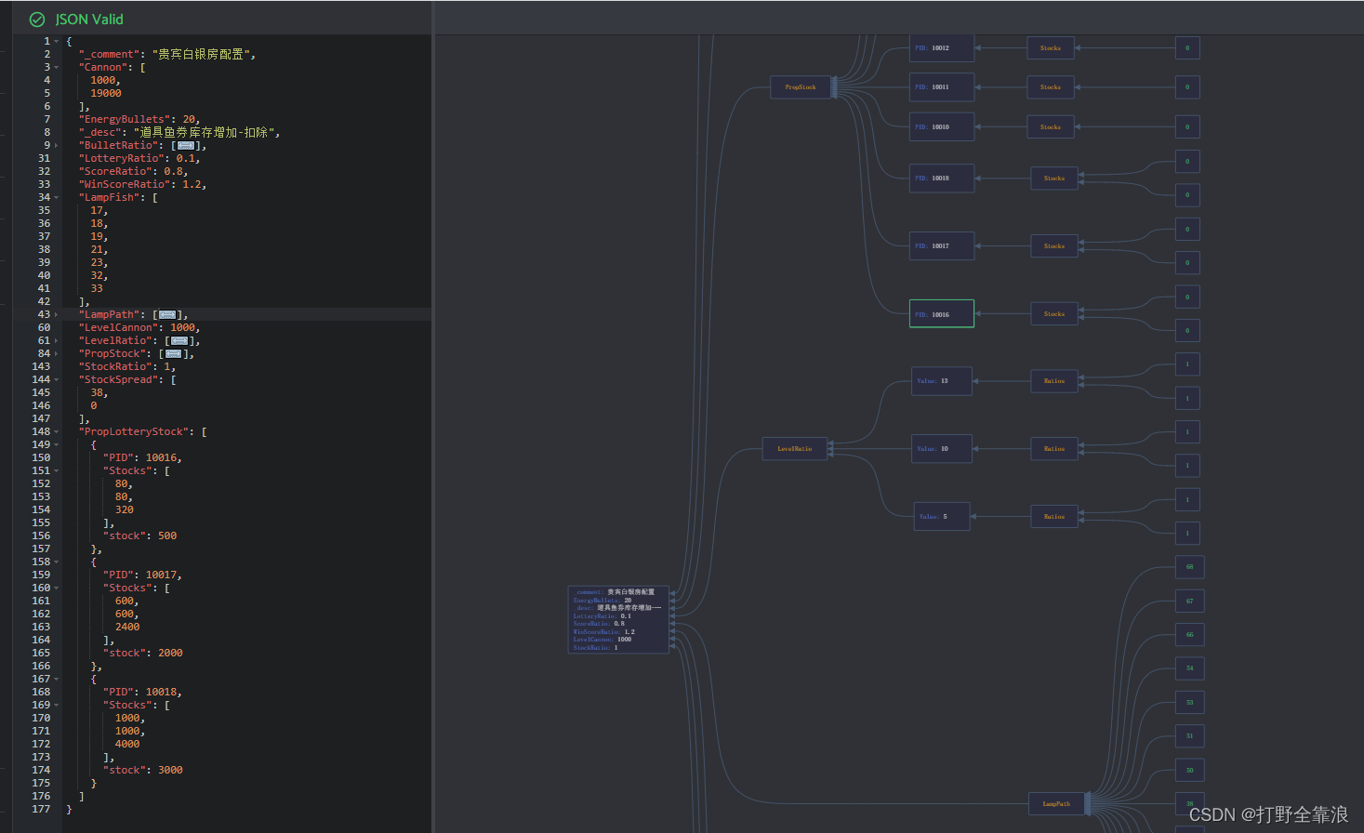Unfold PropStock using line 84 arrow
This screenshot has width=1364, height=833.
tap(56, 354)
